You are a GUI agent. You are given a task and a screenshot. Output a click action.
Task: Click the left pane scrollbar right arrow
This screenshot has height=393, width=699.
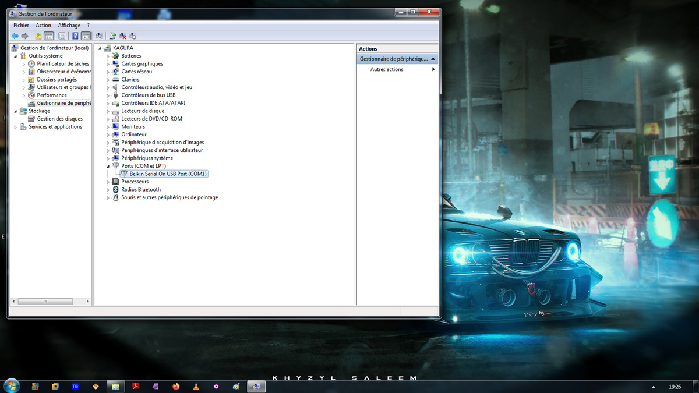[x=88, y=302]
